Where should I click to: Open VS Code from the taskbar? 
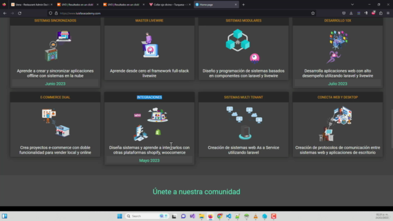tap(228, 216)
